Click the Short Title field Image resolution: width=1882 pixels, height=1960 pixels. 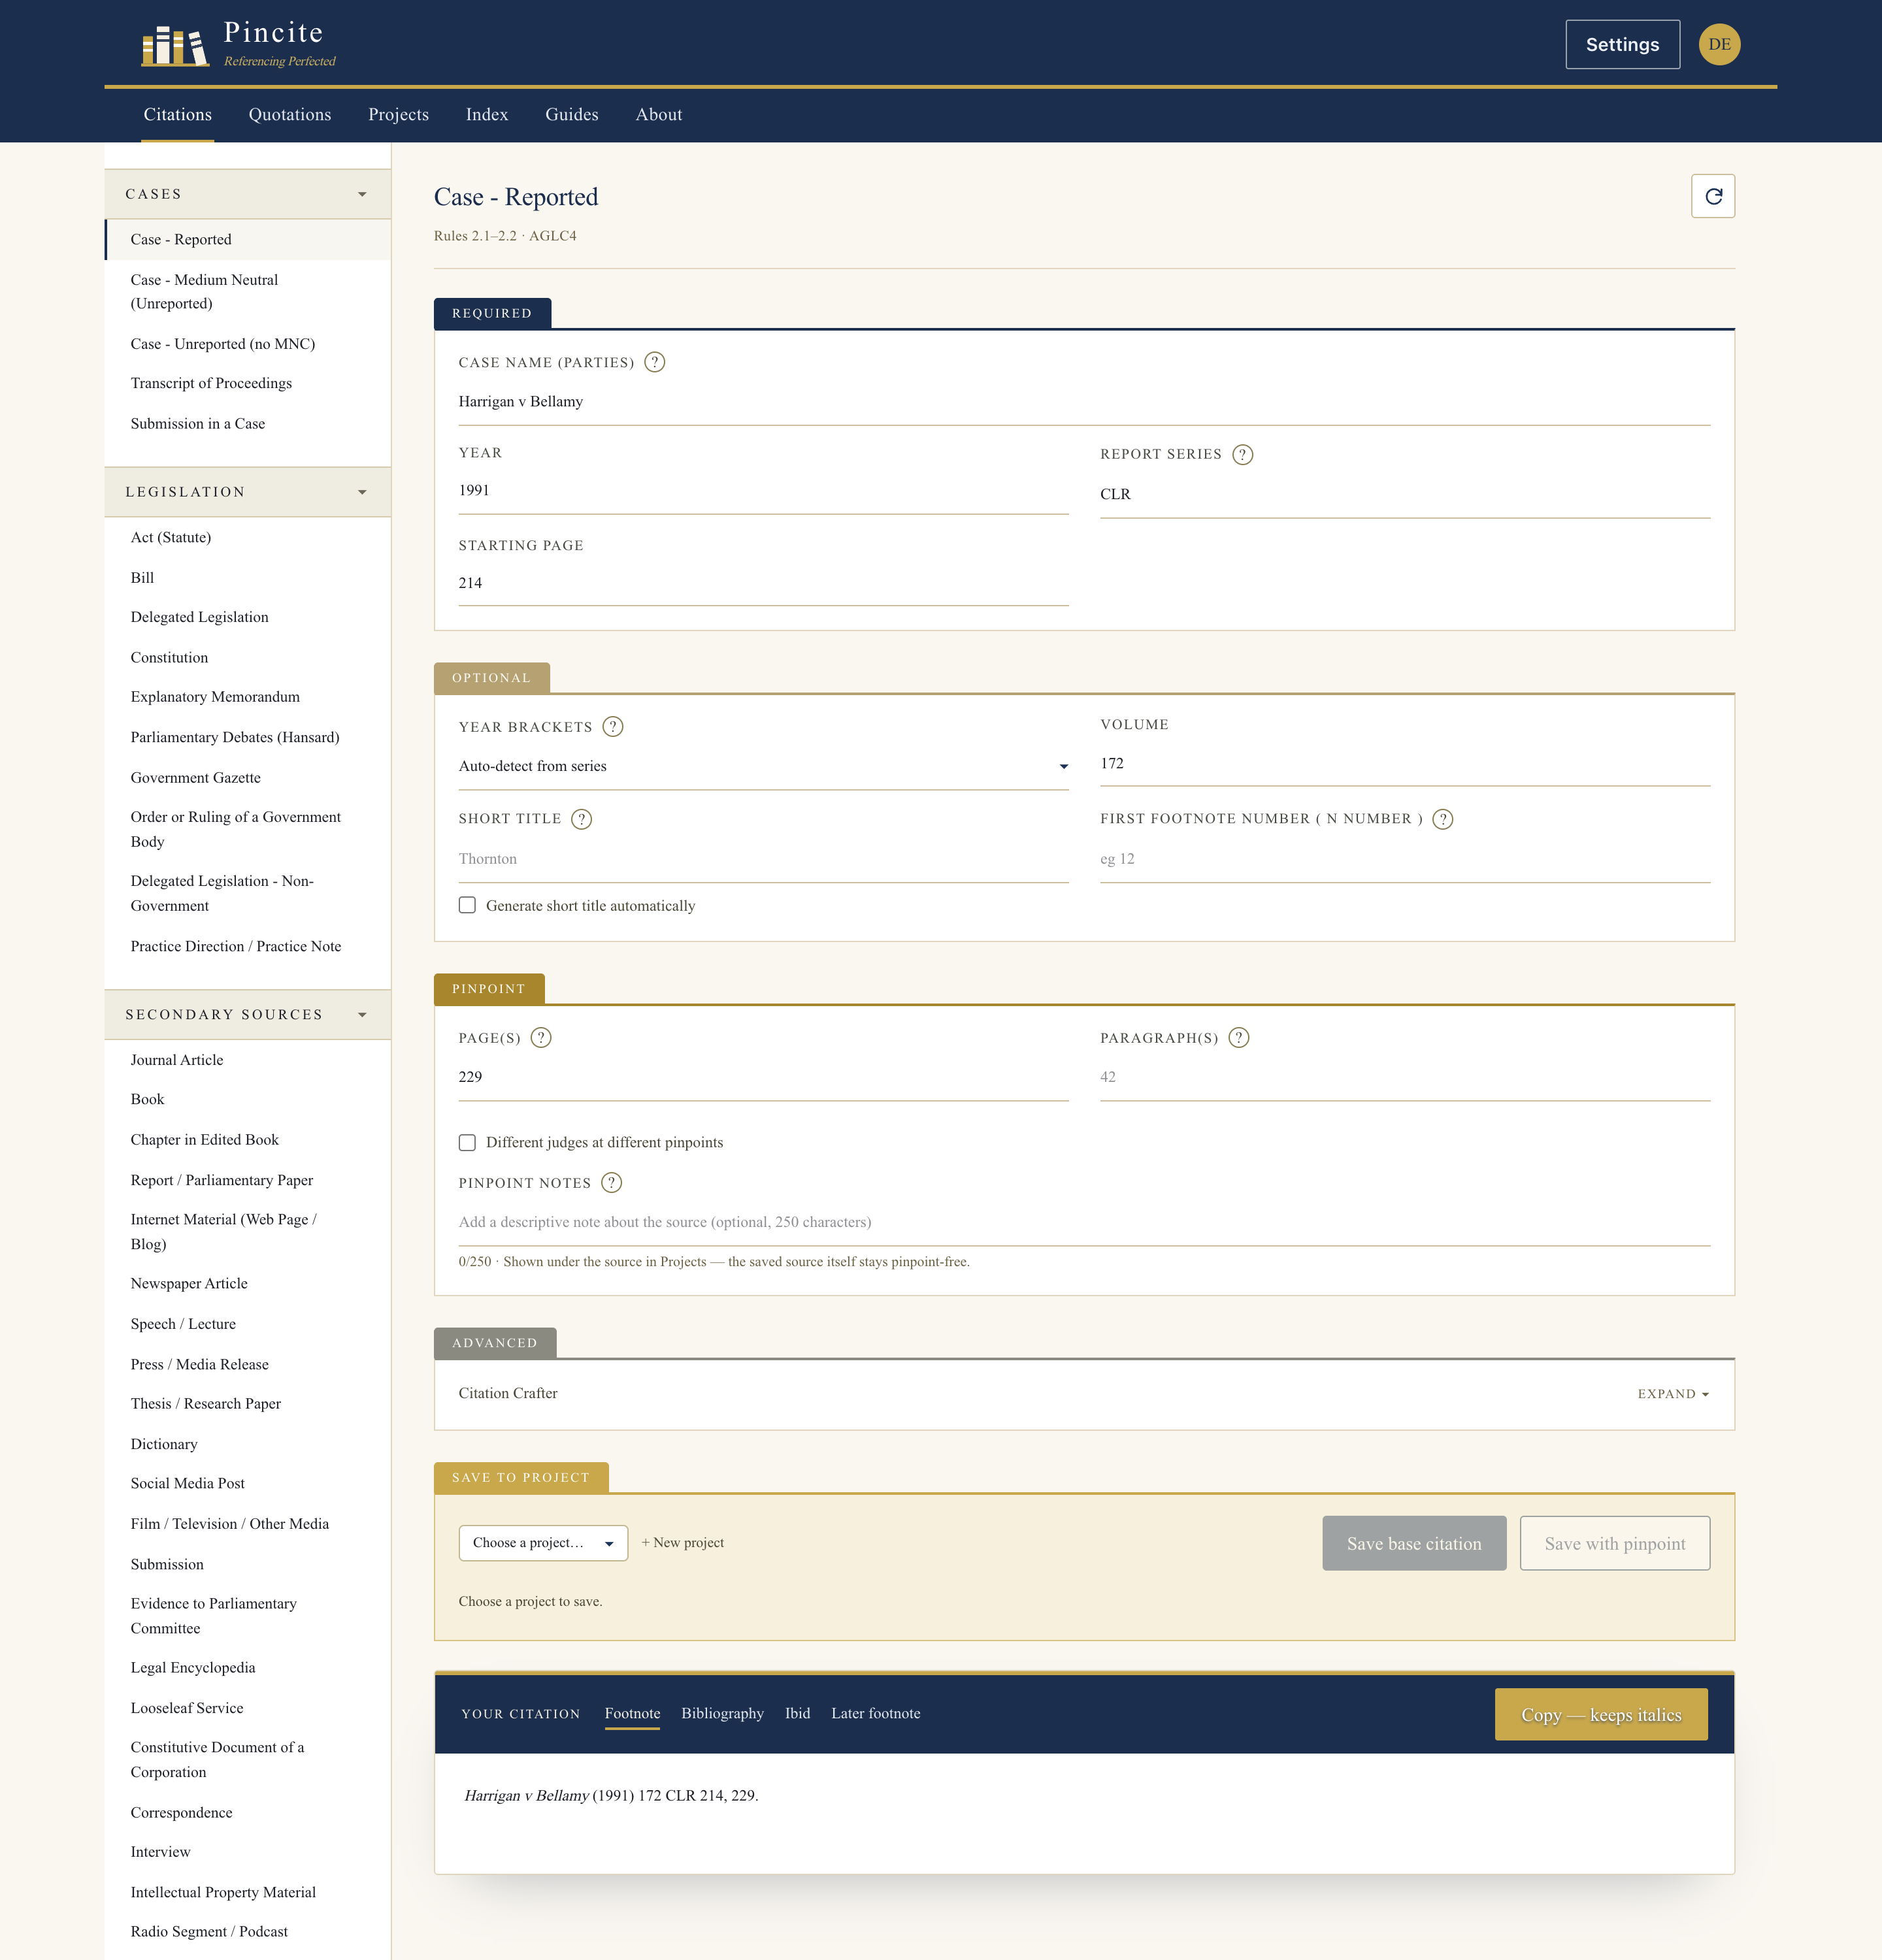(x=763, y=859)
